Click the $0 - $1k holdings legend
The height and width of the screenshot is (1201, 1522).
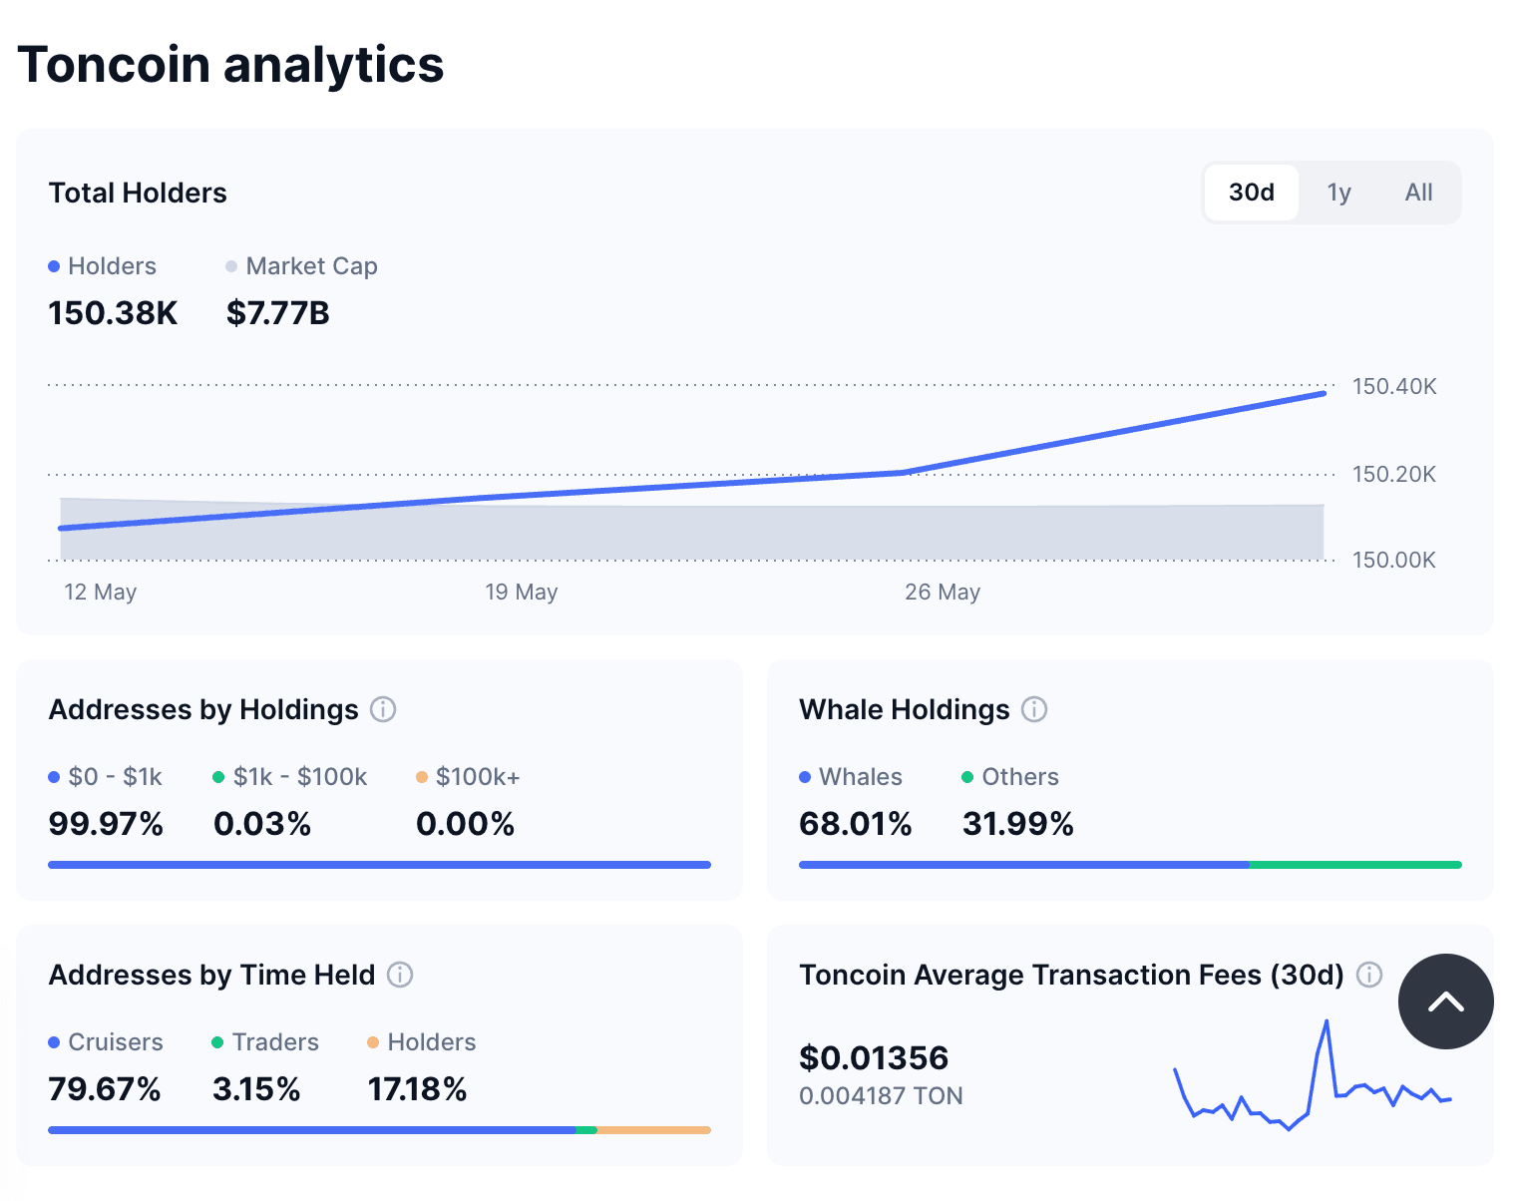(106, 777)
